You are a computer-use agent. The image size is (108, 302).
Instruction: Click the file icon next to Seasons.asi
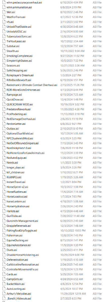4,65
